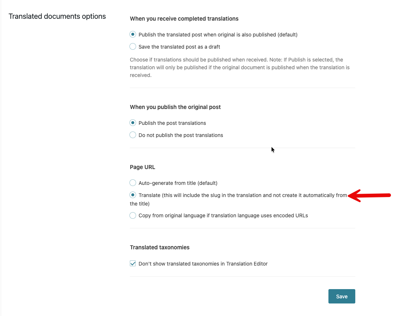Select the 'Translate' slug Page URL radio button
This screenshot has width=395, height=316.
[x=133, y=195]
